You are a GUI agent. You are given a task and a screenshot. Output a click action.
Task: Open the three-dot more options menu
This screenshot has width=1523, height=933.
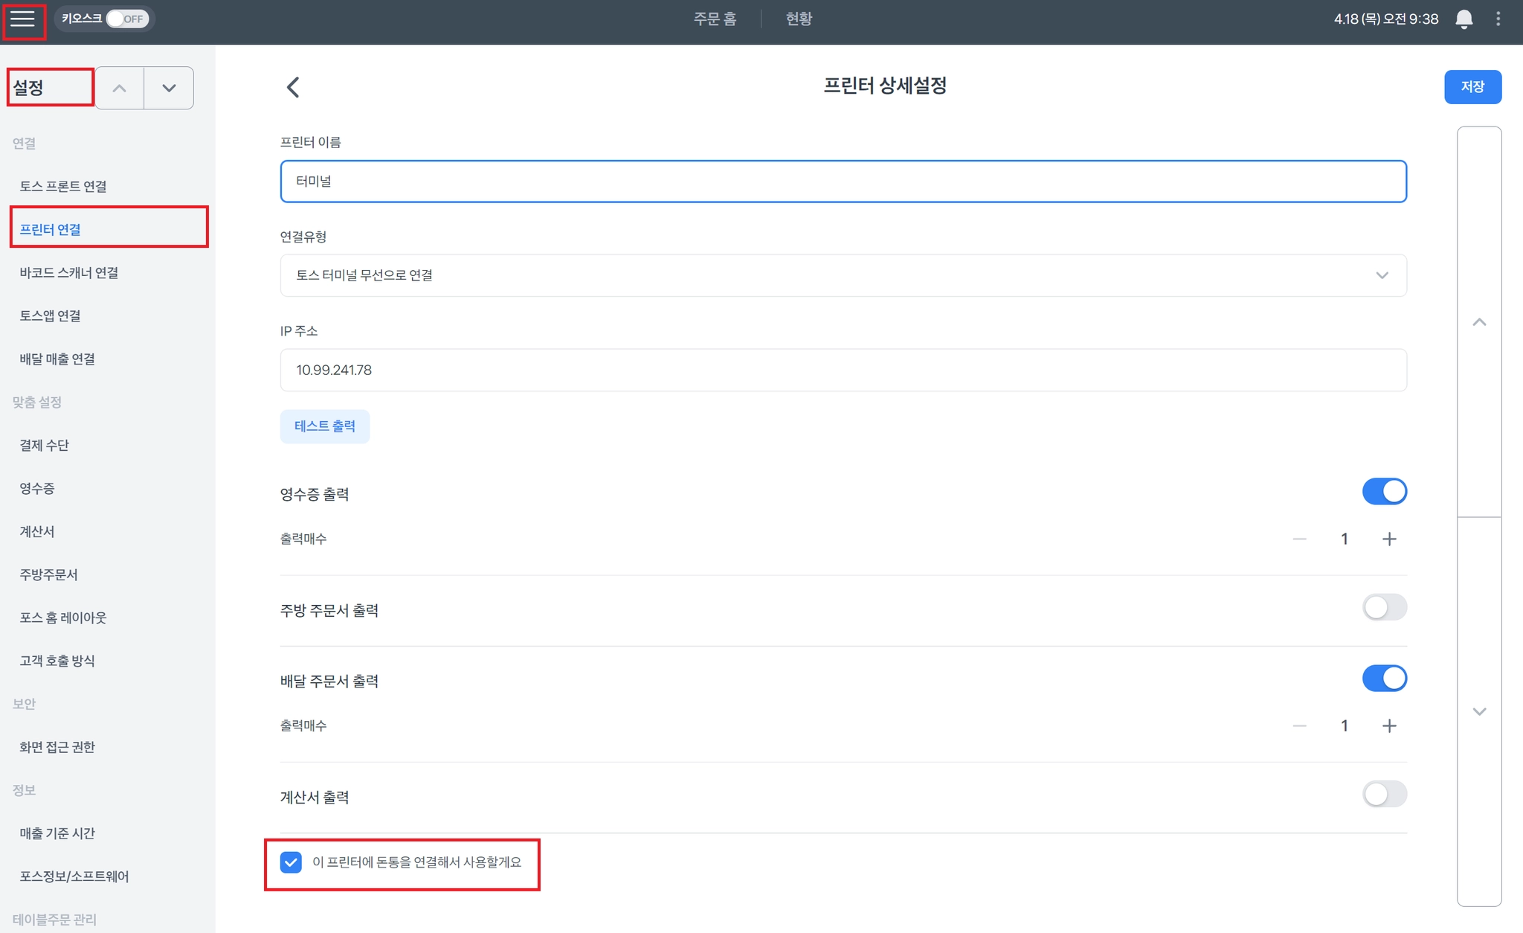pyautogui.click(x=1498, y=19)
